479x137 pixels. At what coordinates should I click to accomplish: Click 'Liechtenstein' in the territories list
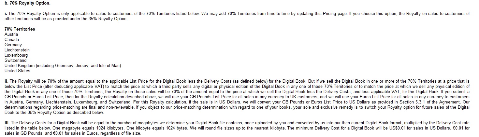coord(17,50)
